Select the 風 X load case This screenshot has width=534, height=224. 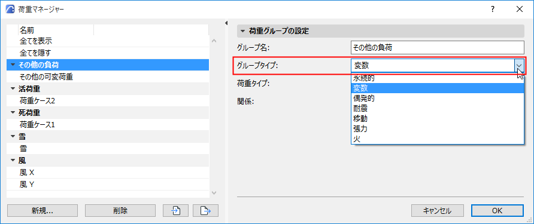(x=108, y=173)
